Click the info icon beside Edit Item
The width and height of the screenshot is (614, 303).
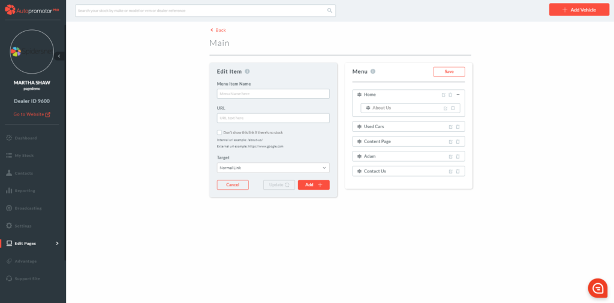pyautogui.click(x=247, y=72)
